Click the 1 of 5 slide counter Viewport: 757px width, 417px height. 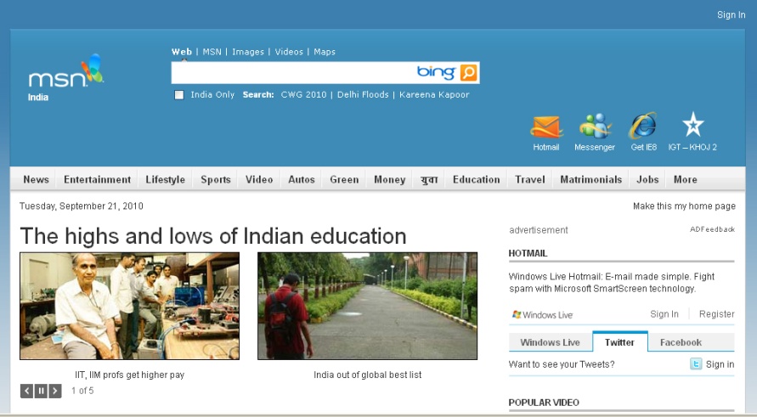pos(82,391)
